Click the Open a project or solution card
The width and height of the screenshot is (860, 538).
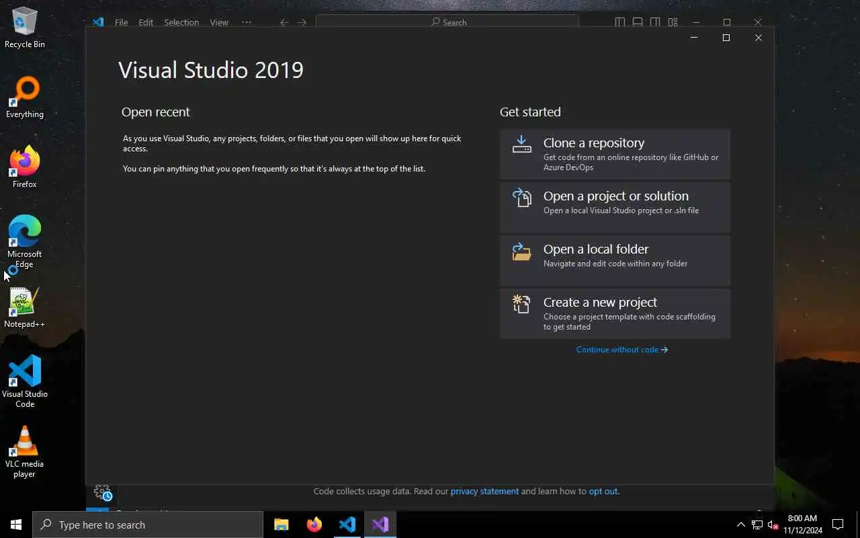(615, 207)
